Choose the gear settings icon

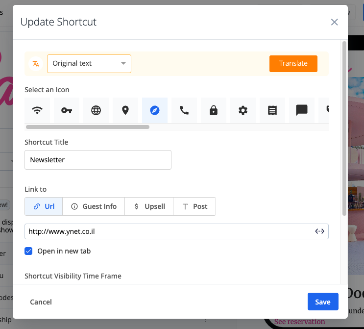click(x=243, y=110)
